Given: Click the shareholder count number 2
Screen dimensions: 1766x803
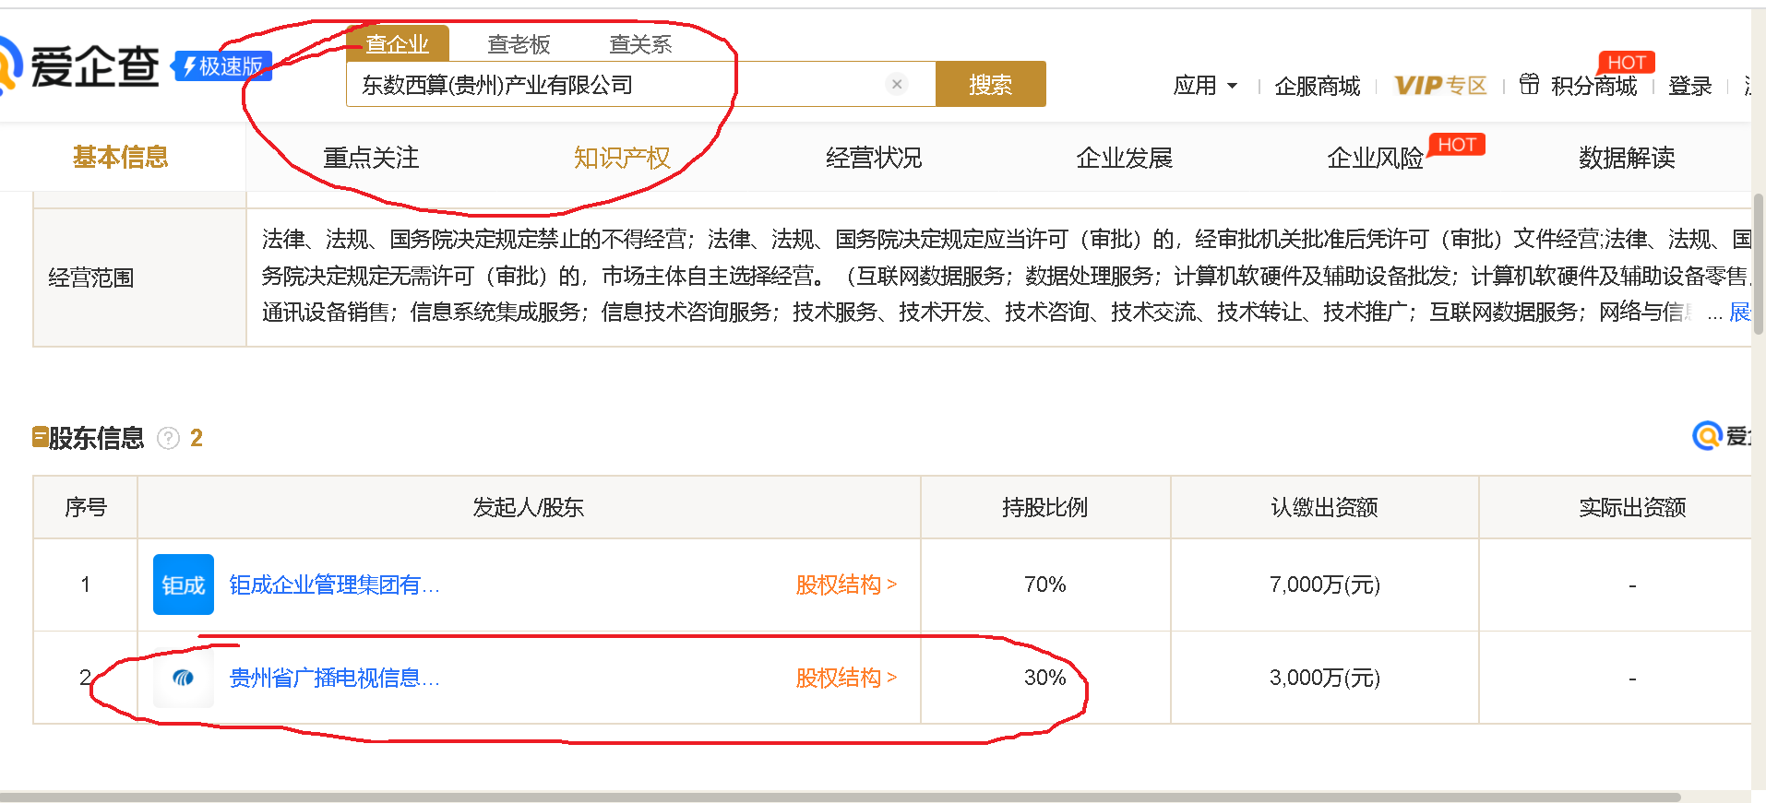Looking at the screenshot, I should (197, 438).
